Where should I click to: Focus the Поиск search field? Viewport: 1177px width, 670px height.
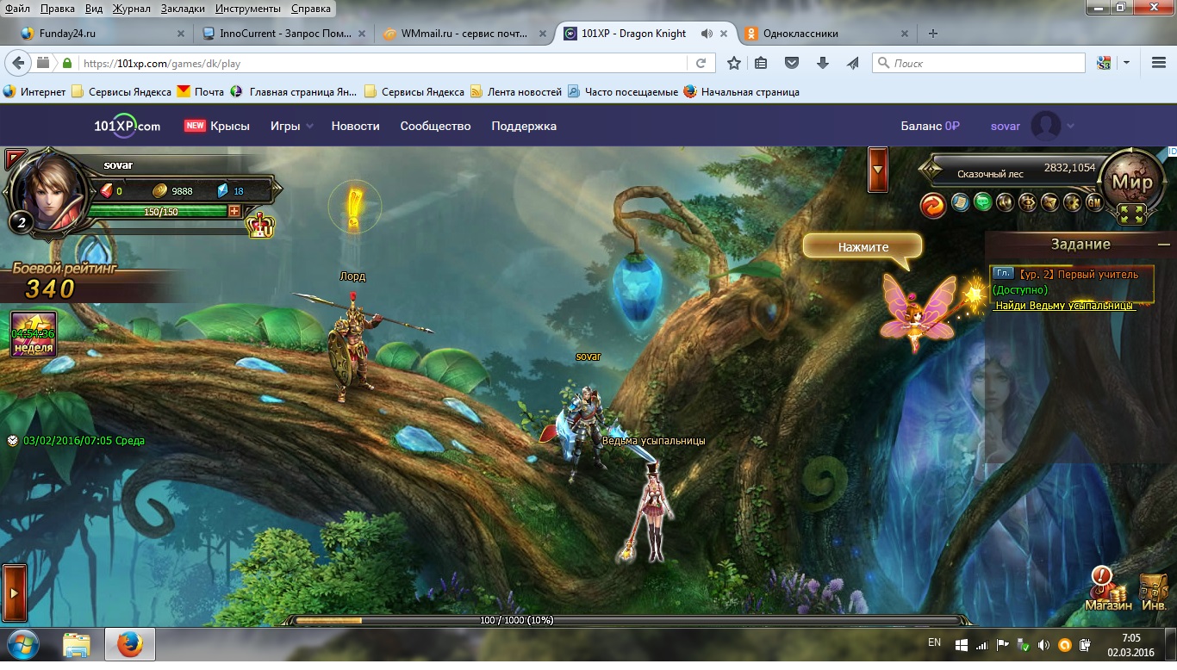[980, 63]
